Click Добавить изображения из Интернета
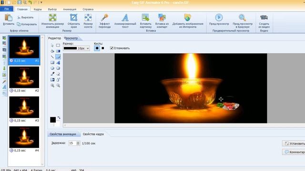This screenshot has width=305, height=171. pyautogui.click(x=188, y=21)
